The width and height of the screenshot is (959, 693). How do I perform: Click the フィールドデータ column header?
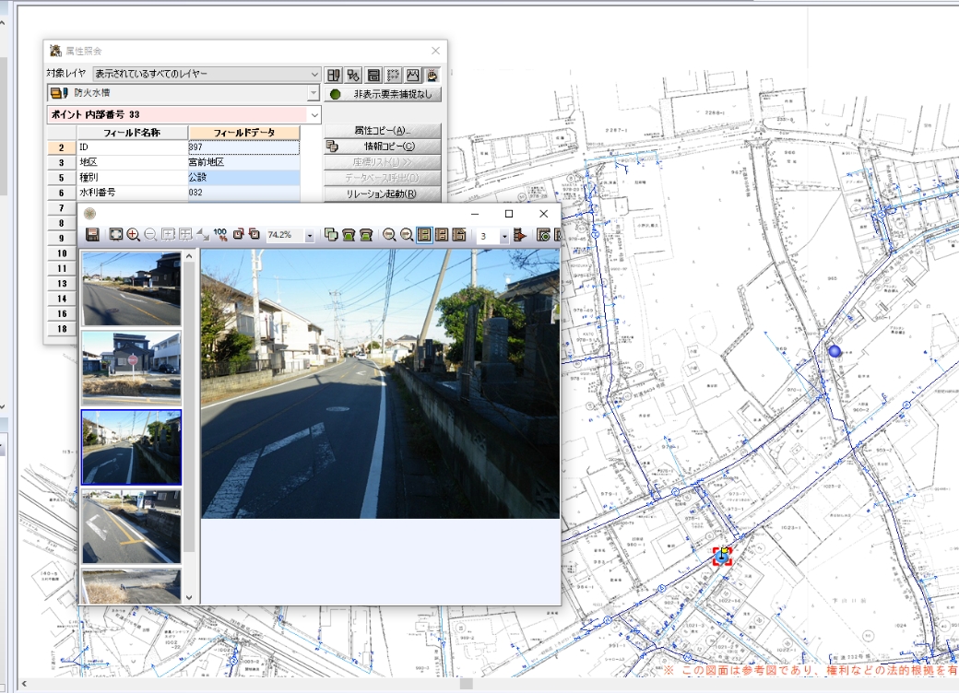[243, 133]
